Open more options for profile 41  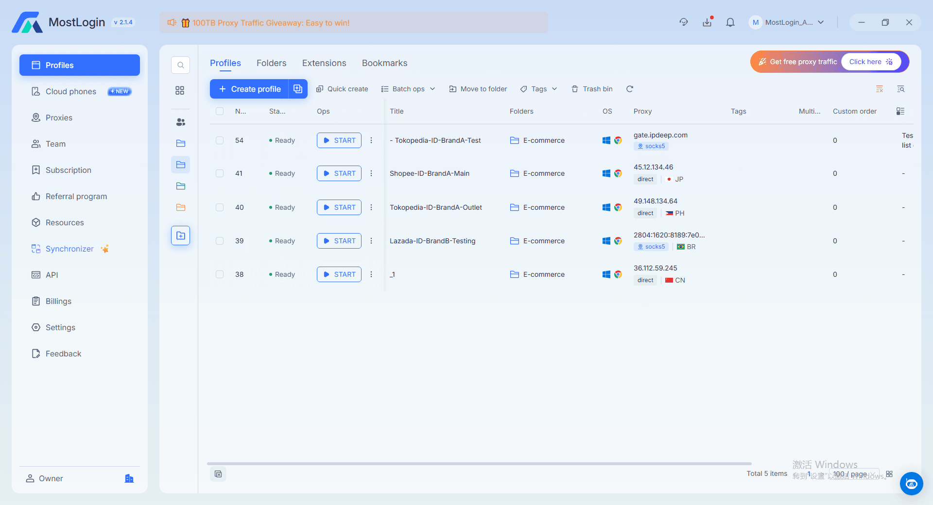click(371, 173)
